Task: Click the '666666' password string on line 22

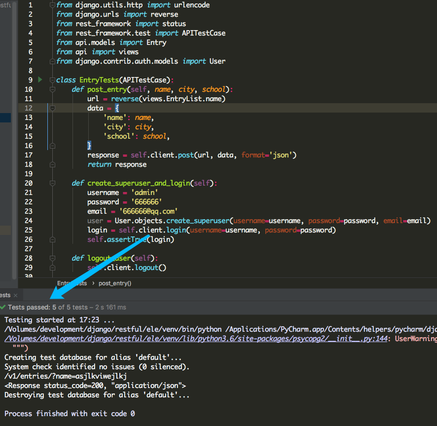Action: click(146, 202)
